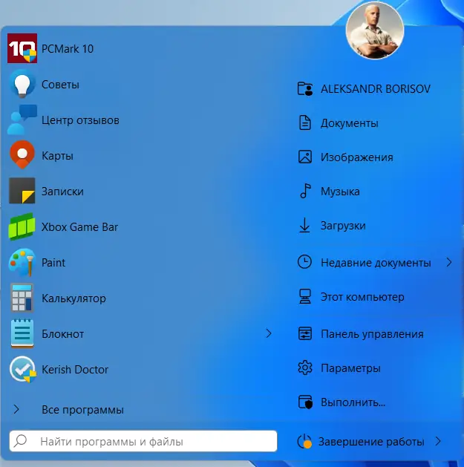Click the Документы document icon
Screen dimensions: 464x467
305,123
